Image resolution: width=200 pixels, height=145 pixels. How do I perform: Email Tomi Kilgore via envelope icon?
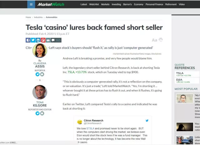tap(42, 113)
